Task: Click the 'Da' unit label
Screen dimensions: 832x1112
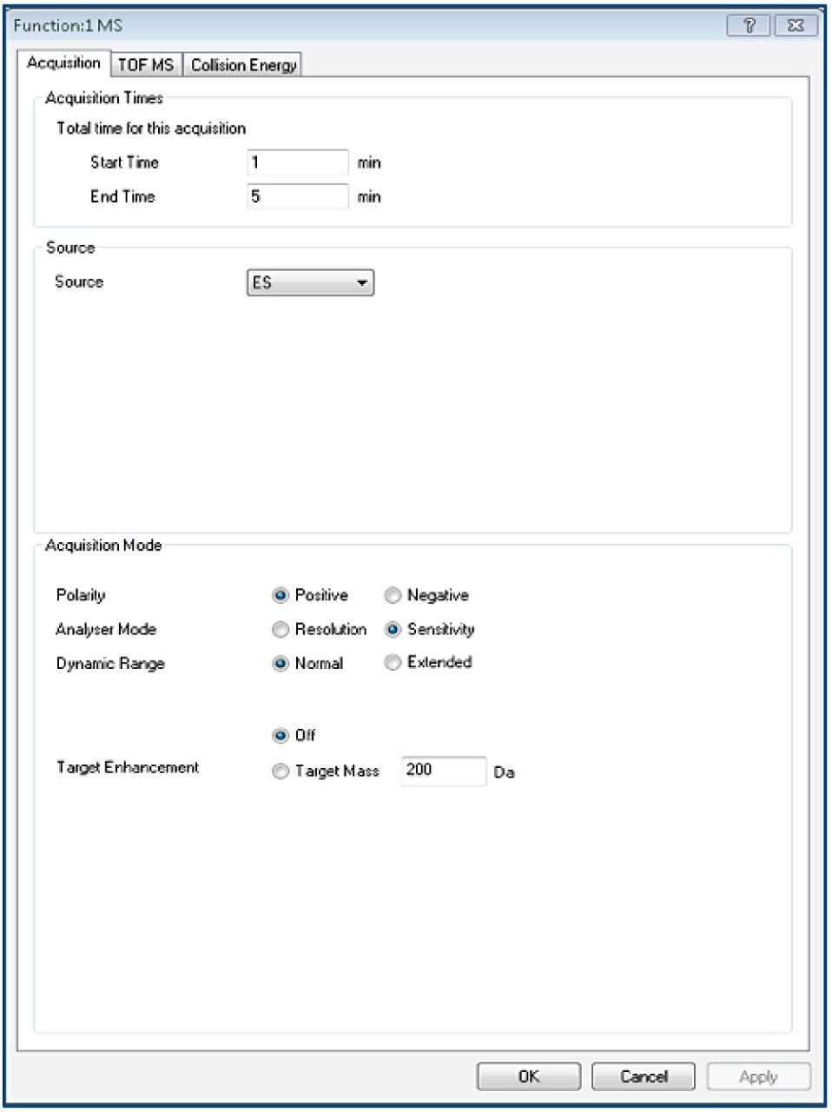Action: (504, 771)
